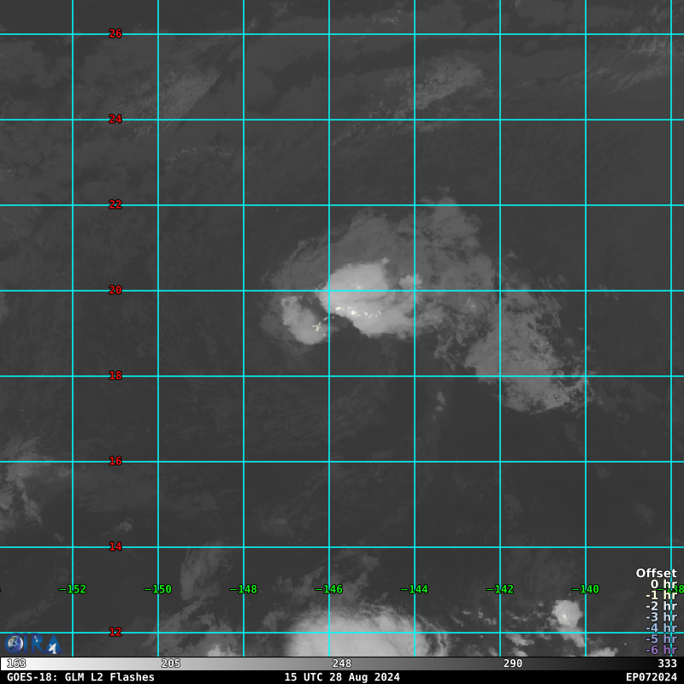Click the -1 hr offset legend entry
This screenshot has width=684, height=684.
pos(660,595)
